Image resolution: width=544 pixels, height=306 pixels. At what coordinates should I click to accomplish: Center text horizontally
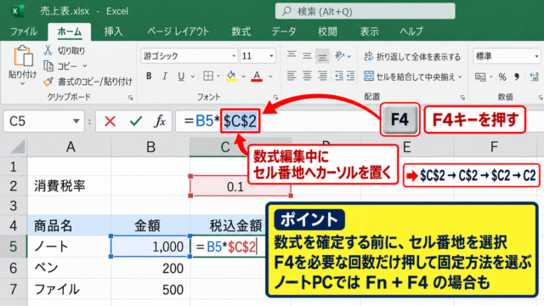tap(307, 76)
